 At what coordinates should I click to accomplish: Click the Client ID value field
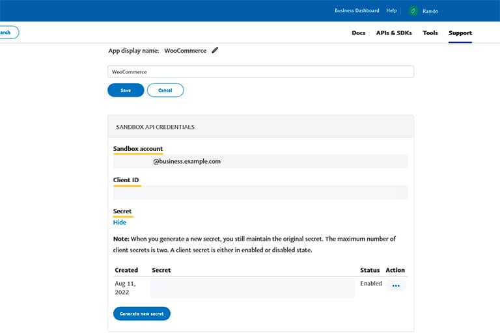point(260,193)
